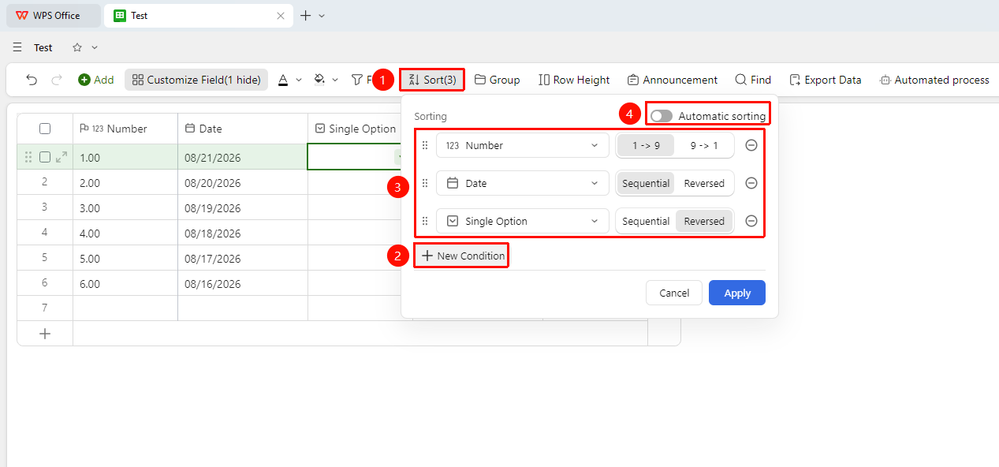Open the Group toolbar option
This screenshot has height=467, width=999.
(x=497, y=80)
